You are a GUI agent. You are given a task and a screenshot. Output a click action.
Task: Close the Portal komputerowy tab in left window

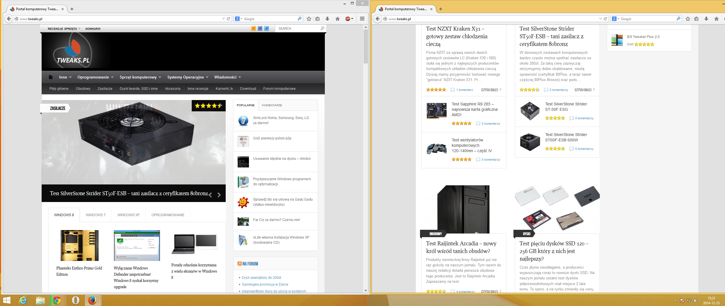(x=63, y=9)
